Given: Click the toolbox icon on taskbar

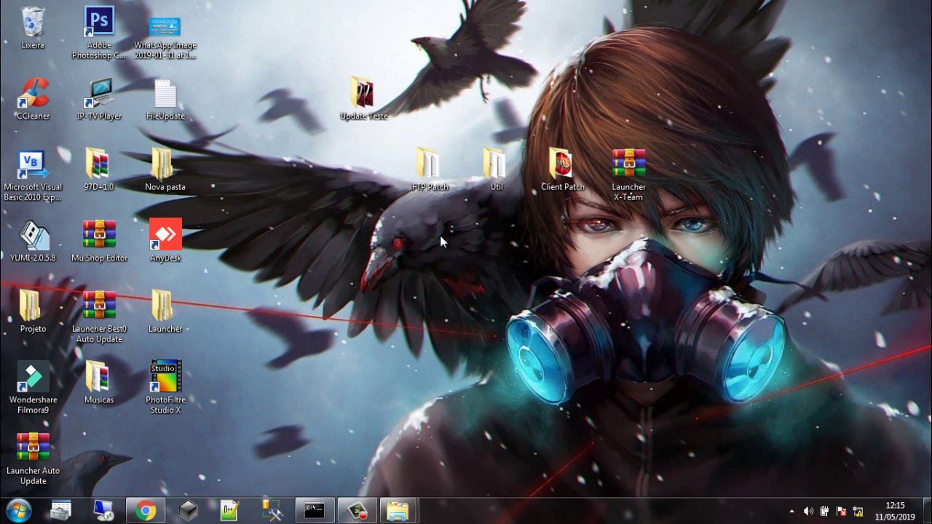Looking at the screenshot, I should point(60,511).
